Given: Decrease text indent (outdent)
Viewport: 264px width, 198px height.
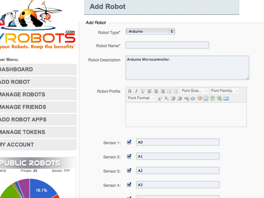Looking at the screenshot, I should pyautogui.click(x=180, y=98).
